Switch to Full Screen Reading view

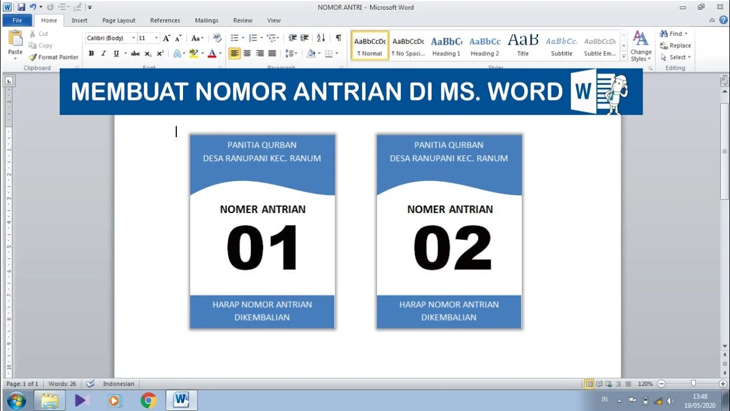(599, 384)
